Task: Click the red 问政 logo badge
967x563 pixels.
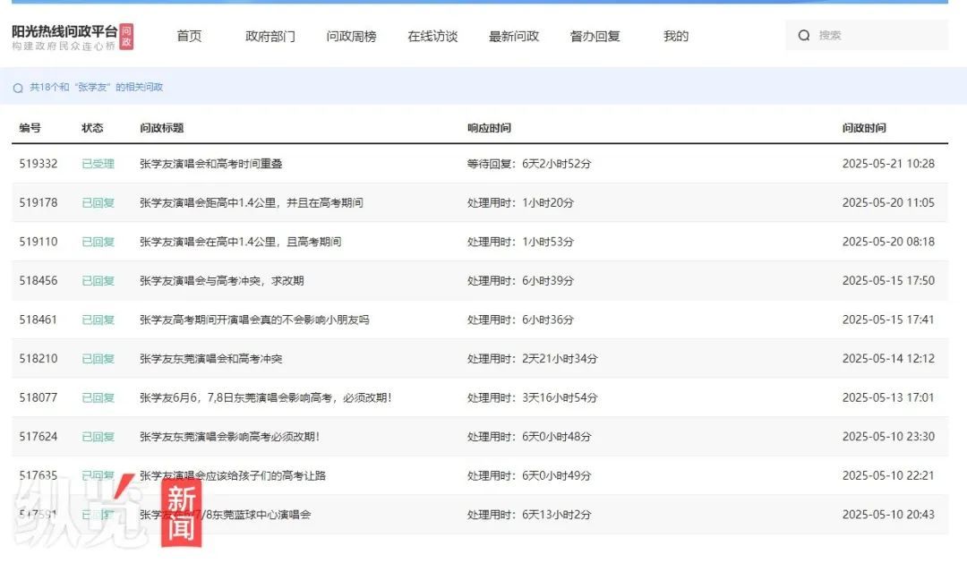Action: pos(126,37)
